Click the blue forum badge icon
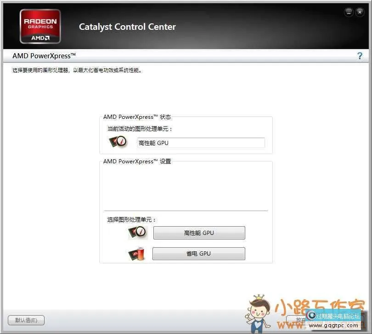This screenshot has height=334, width=372. tap(311, 316)
